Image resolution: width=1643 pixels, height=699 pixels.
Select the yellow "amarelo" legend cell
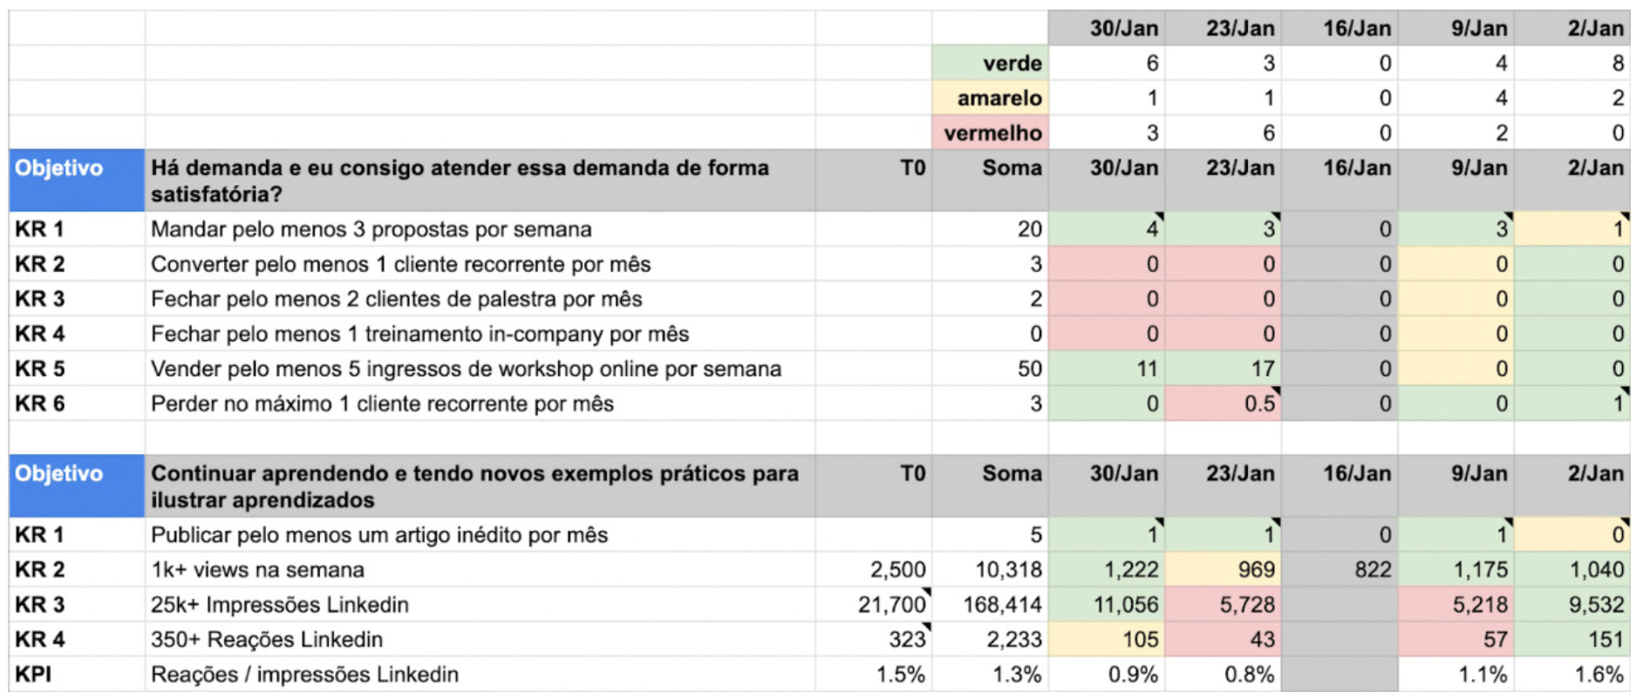[990, 98]
